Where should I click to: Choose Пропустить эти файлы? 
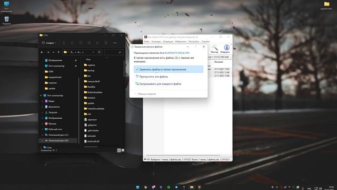168,77
